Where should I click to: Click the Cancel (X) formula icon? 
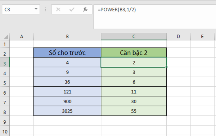point(58,9)
